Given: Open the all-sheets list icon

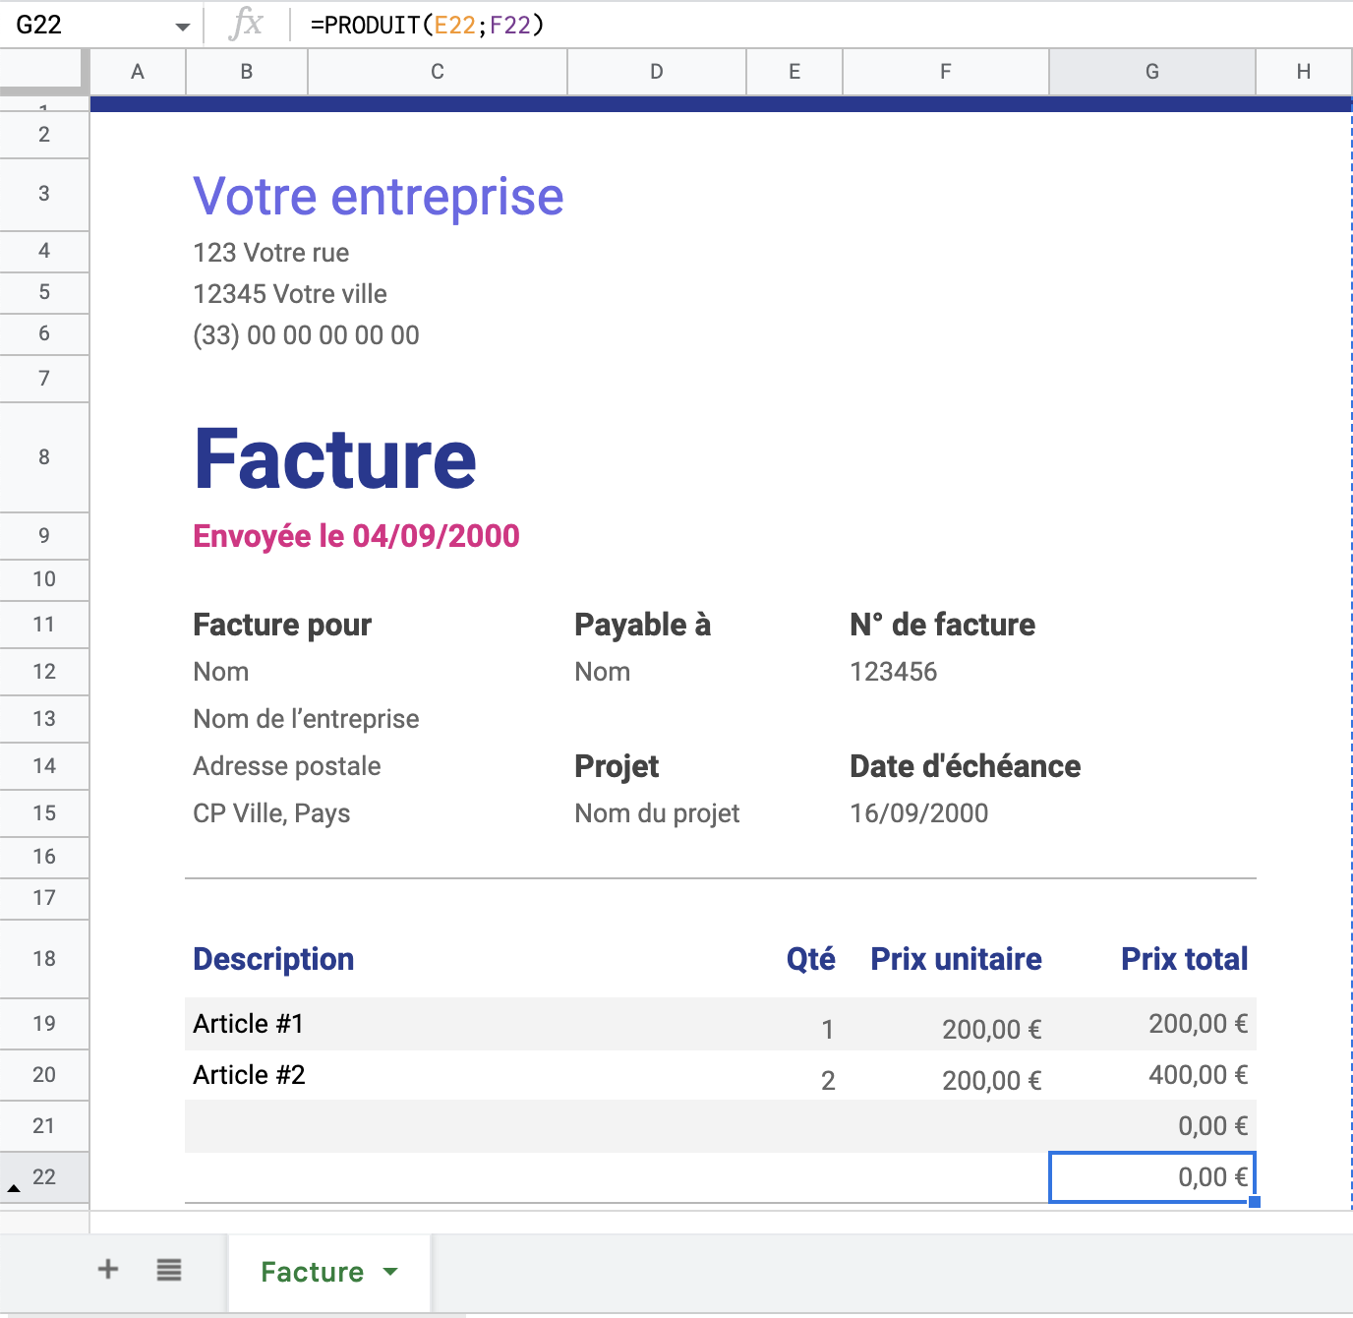Looking at the screenshot, I should [x=168, y=1270].
